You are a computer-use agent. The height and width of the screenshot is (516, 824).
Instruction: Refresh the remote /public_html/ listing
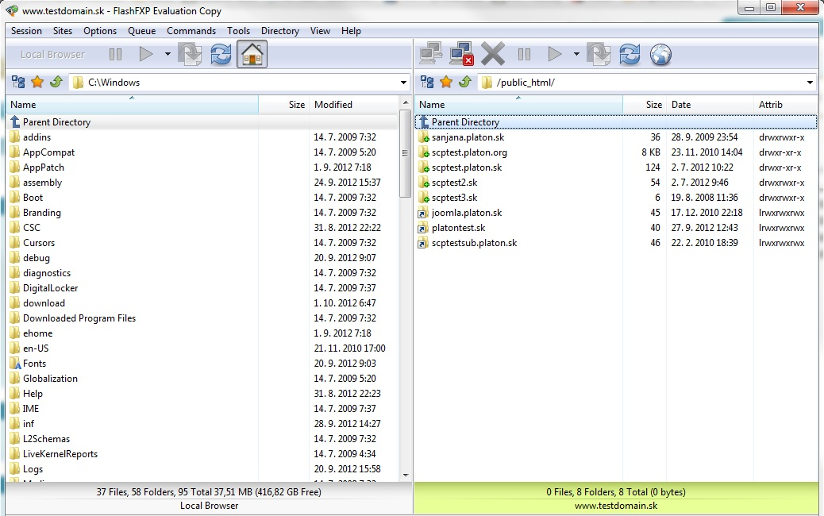point(630,54)
